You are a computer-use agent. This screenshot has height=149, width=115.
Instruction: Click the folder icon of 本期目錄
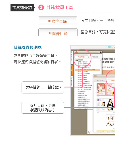pos(77,60)
